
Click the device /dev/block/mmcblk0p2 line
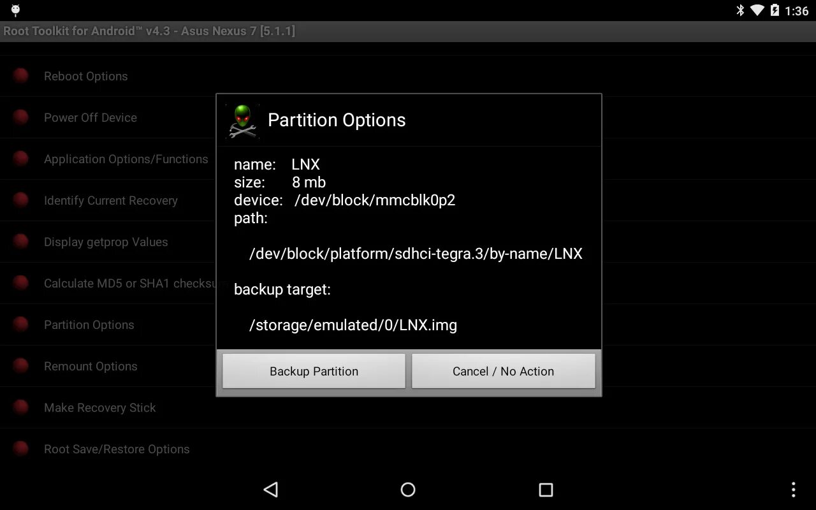click(x=345, y=200)
